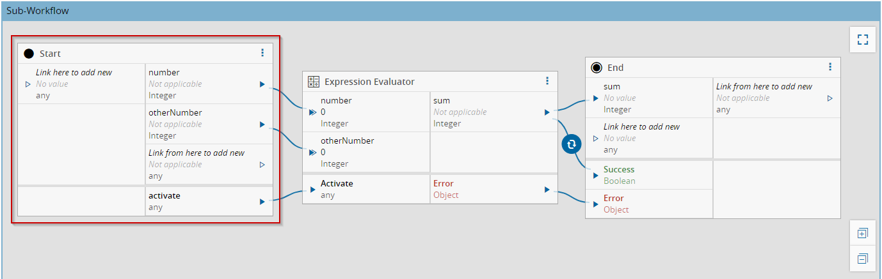
Task: Click the Expression Evaluator sum output arrow
Action: [547, 112]
